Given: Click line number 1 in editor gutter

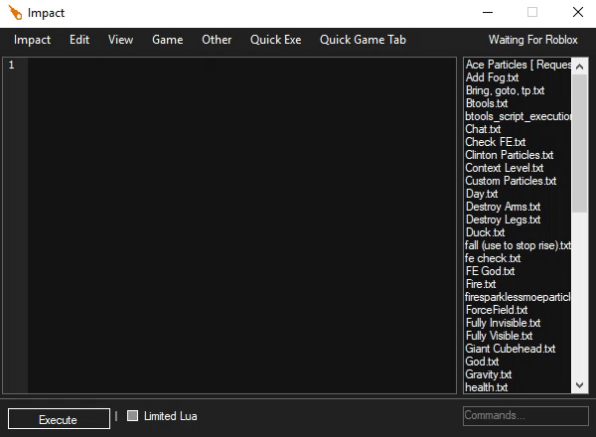Looking at the screenshot, I should tap(11, 65).
